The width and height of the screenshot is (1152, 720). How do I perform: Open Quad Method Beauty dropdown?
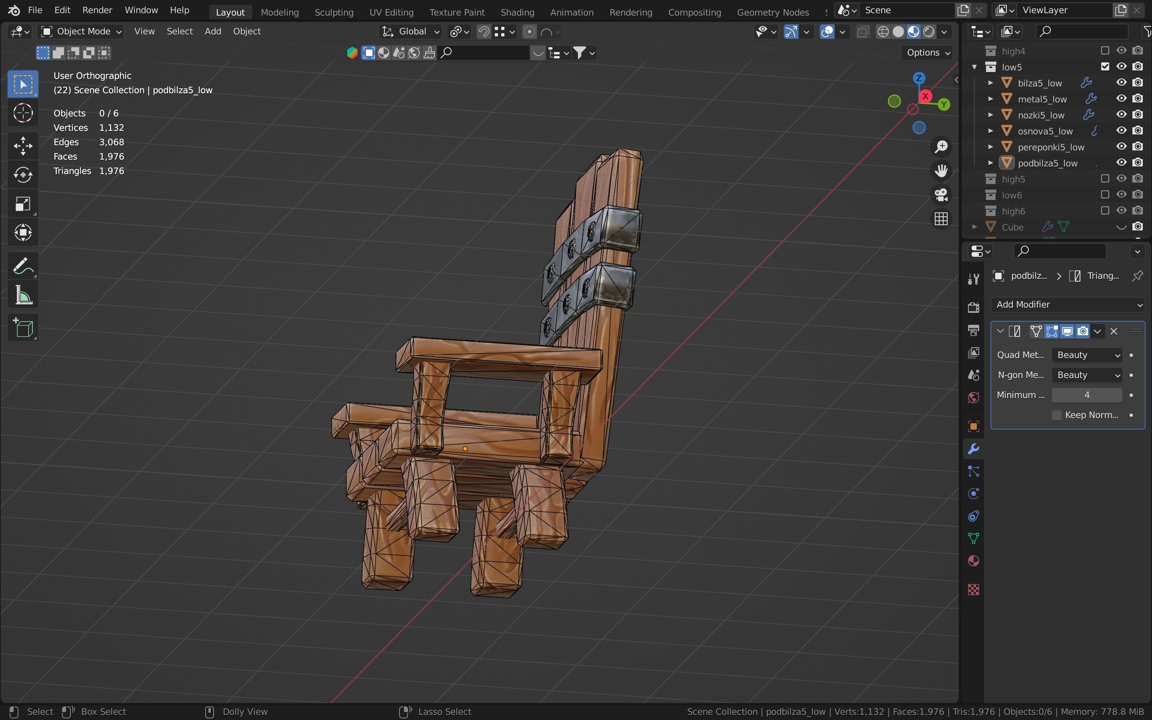1087,355
